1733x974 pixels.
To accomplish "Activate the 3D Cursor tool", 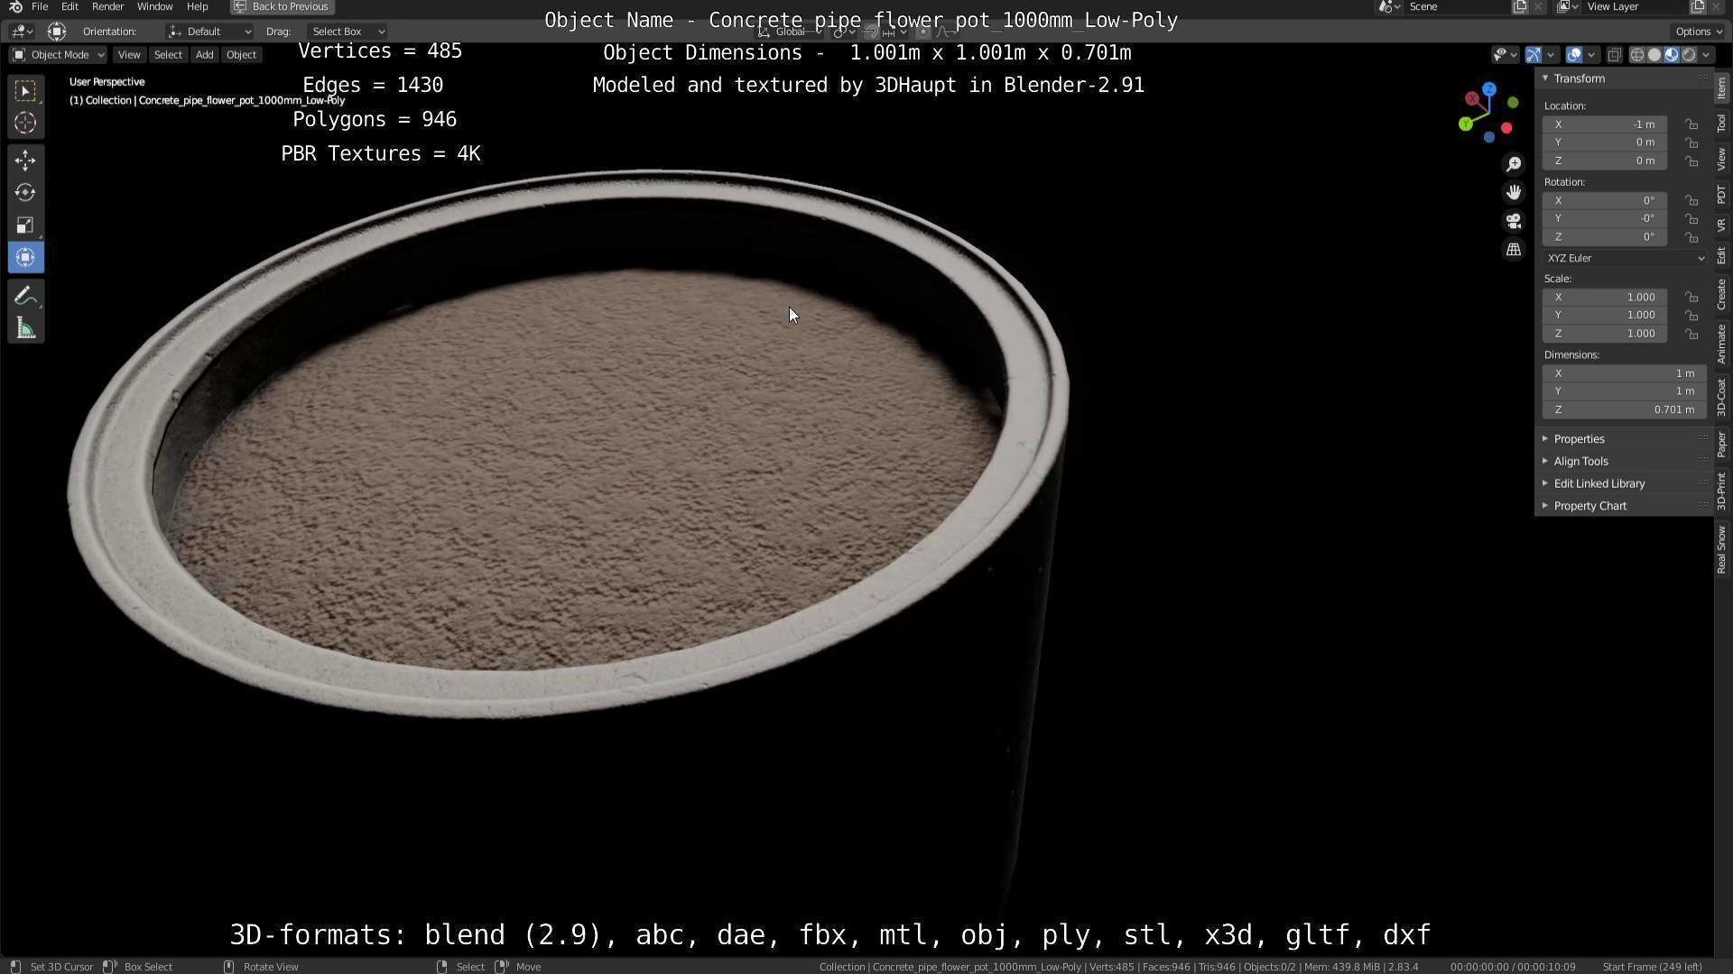I will pos(25,123).
